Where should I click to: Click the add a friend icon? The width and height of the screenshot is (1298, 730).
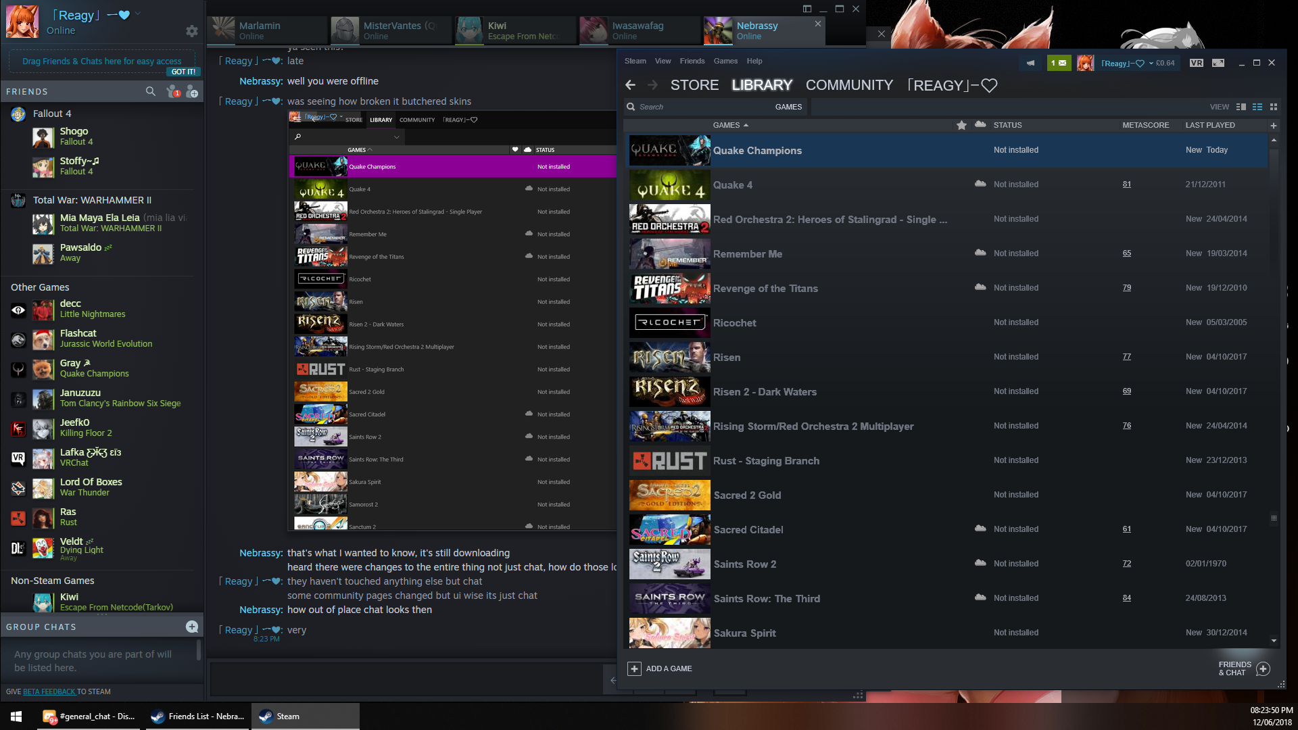coord(192,91)
